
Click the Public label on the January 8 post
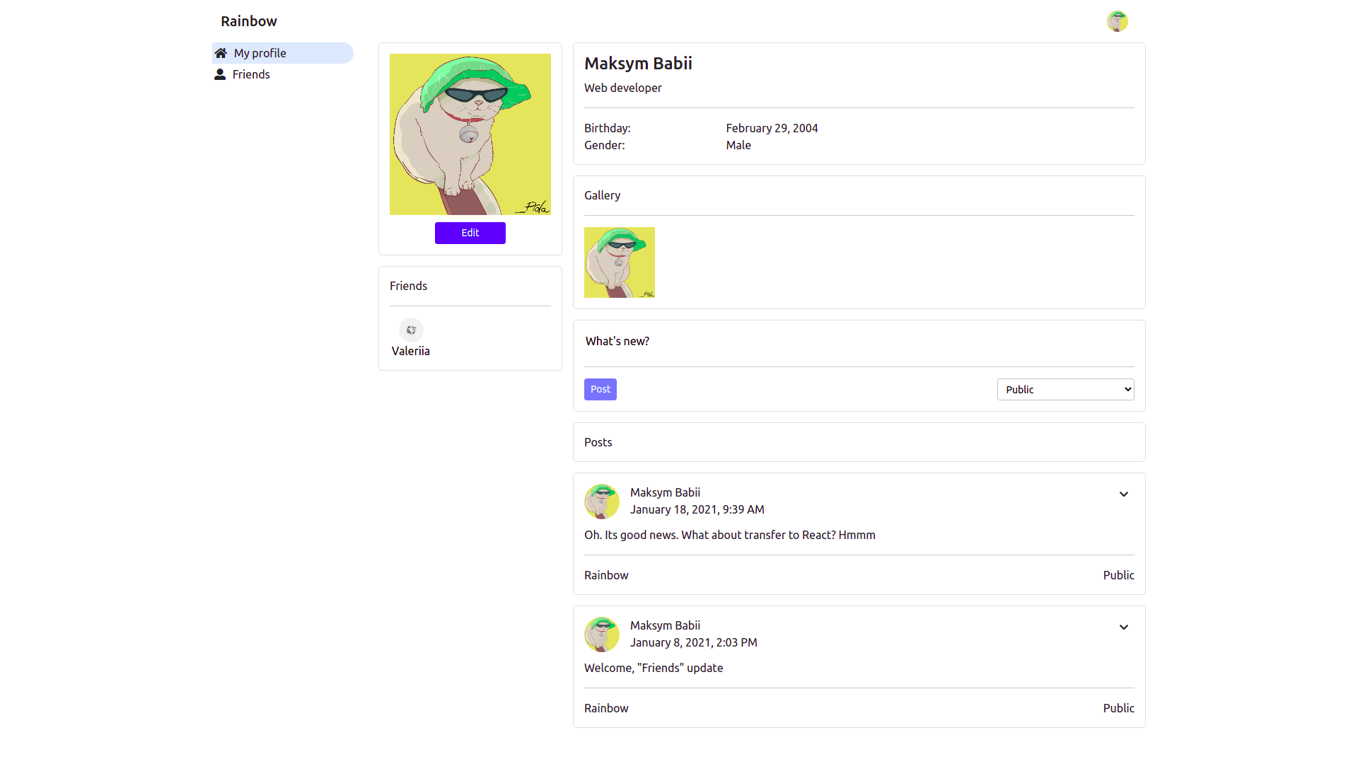[1118, 707]
